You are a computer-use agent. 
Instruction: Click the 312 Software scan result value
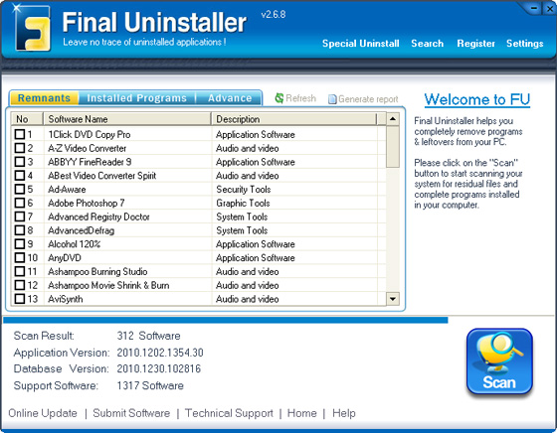click(148, 336)
